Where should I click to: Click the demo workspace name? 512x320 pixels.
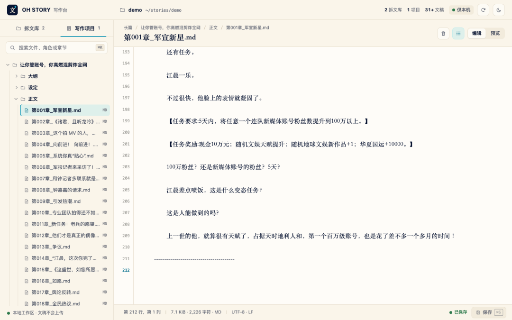135,10
